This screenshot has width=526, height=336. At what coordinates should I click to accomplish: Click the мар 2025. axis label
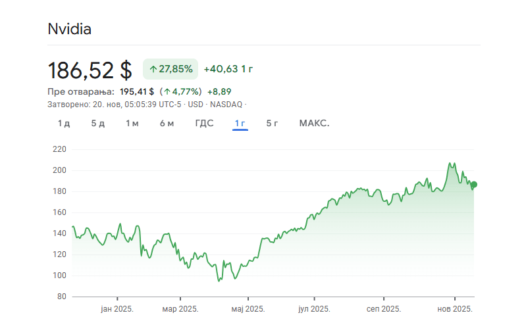click(180, 309)
